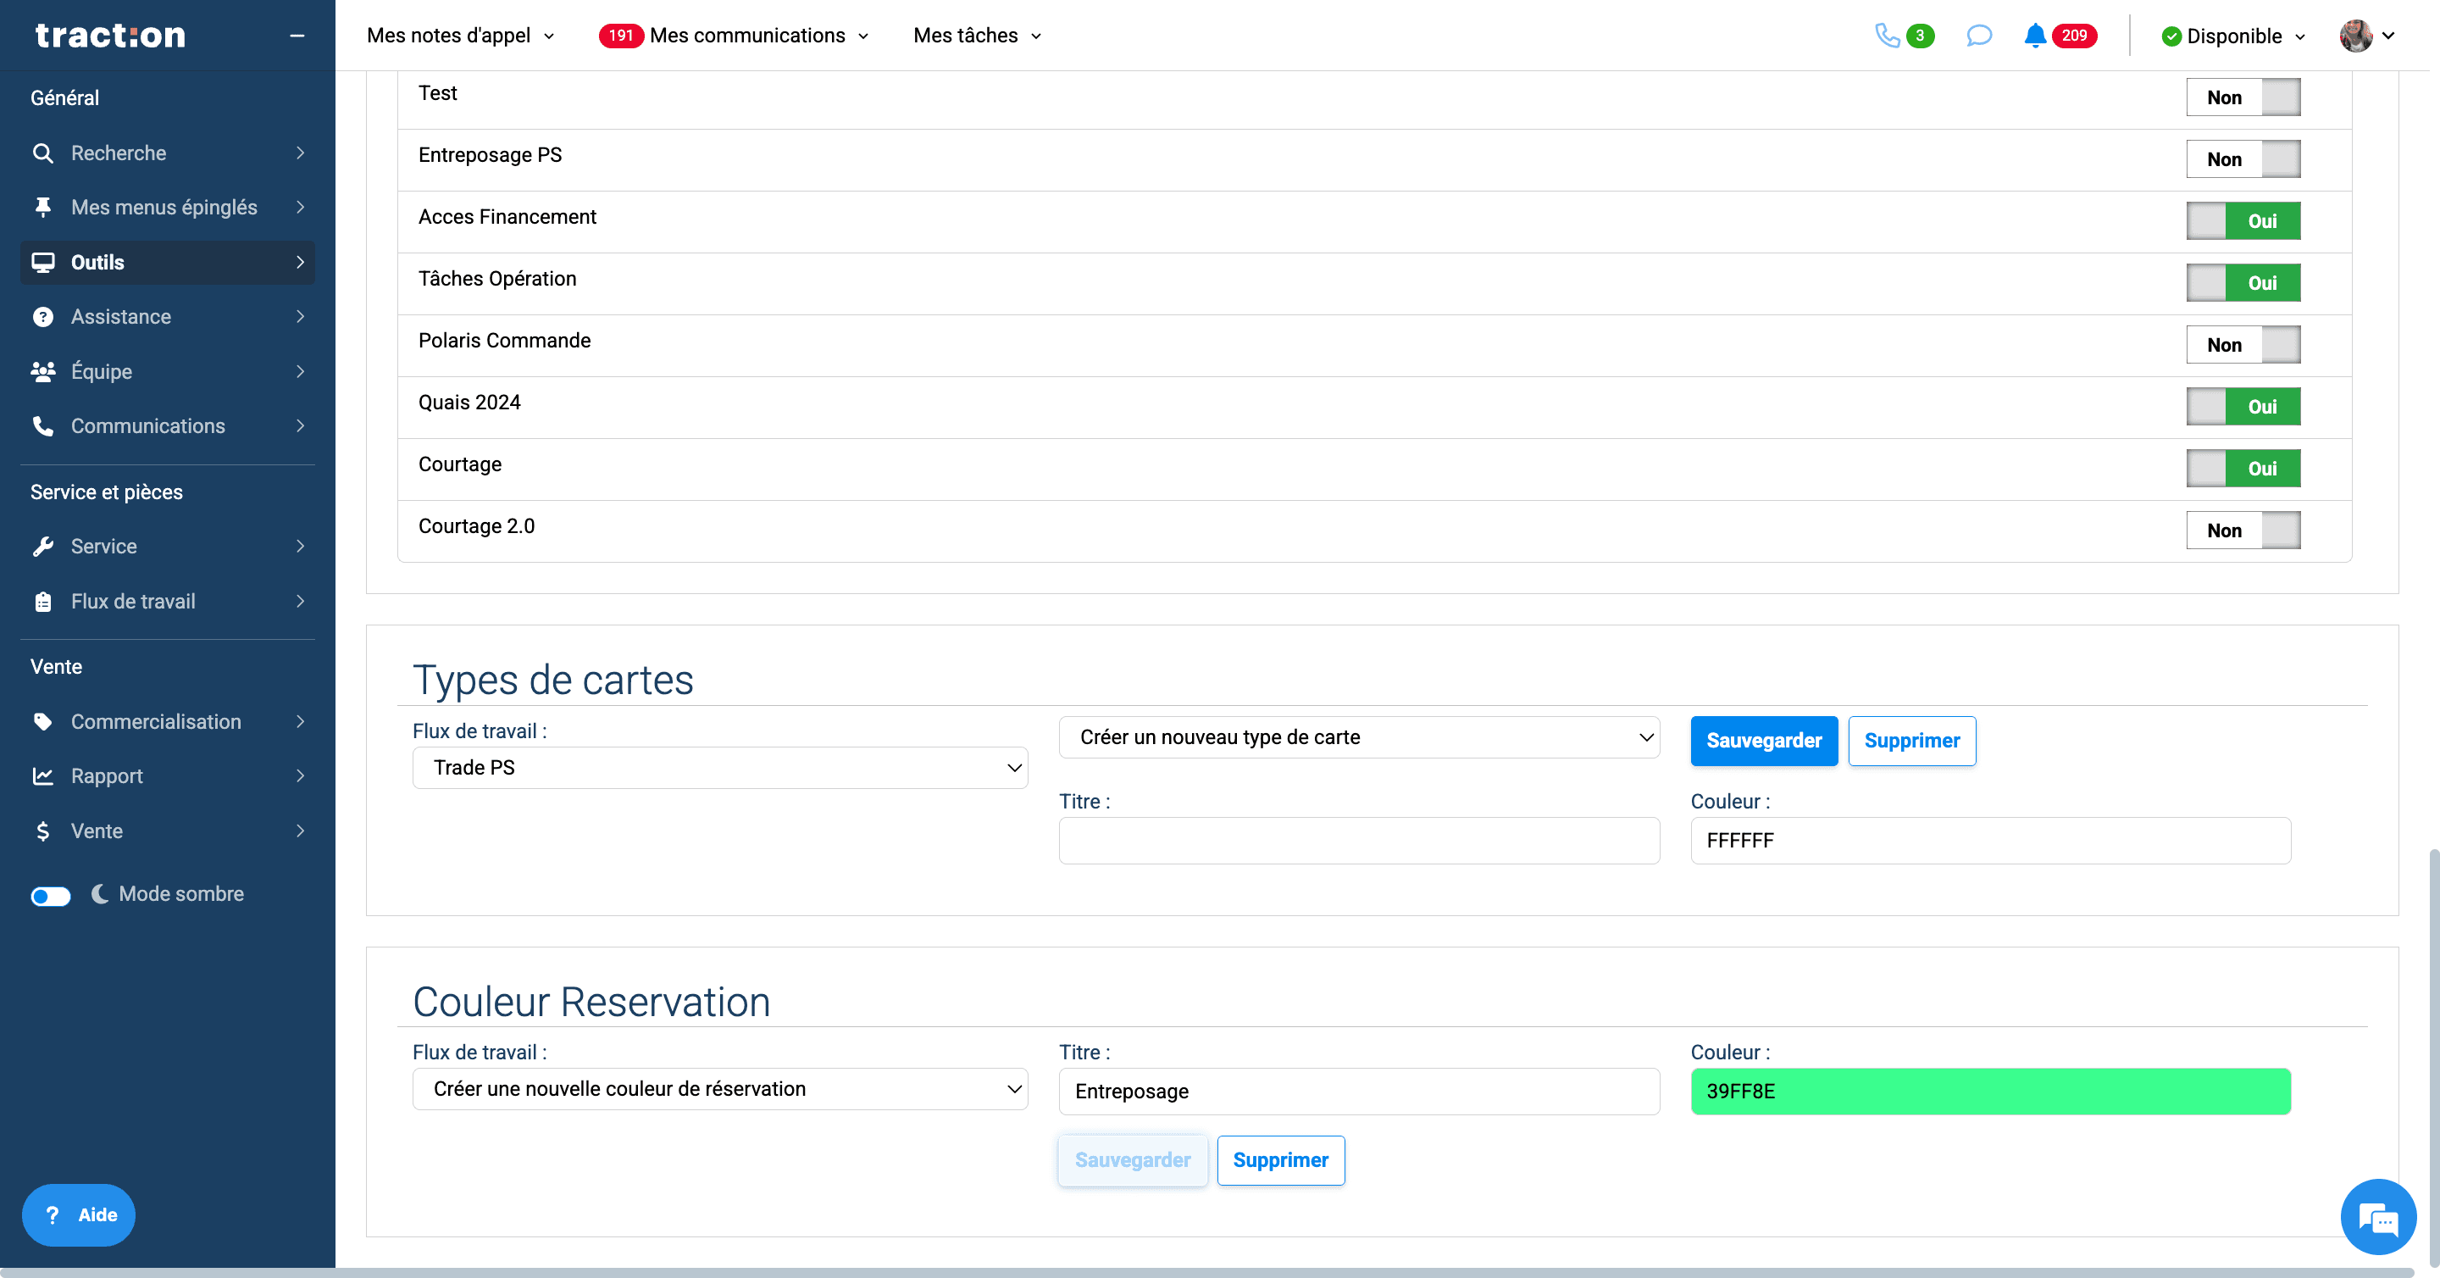
Task: Expand Mes tâches menu
Action: pyautogui.click(x=978, y=36)
